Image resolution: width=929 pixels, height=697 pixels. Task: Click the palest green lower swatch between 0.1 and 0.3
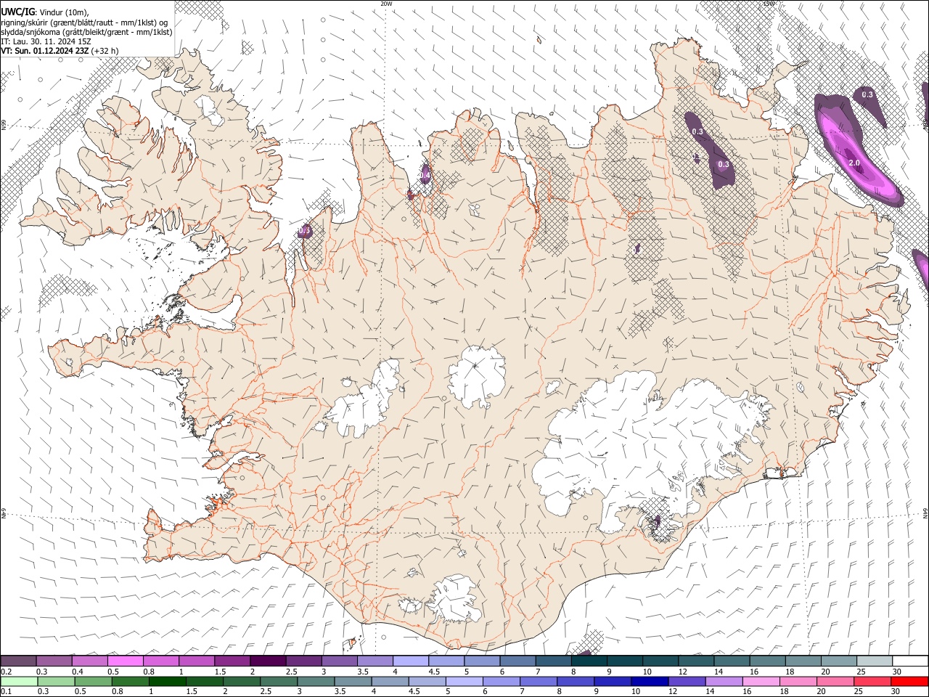(x=20, y=681)
